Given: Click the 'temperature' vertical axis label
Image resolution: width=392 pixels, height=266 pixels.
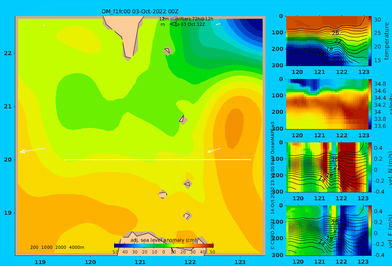Looking at the screenshot, I should pos(387,41).
